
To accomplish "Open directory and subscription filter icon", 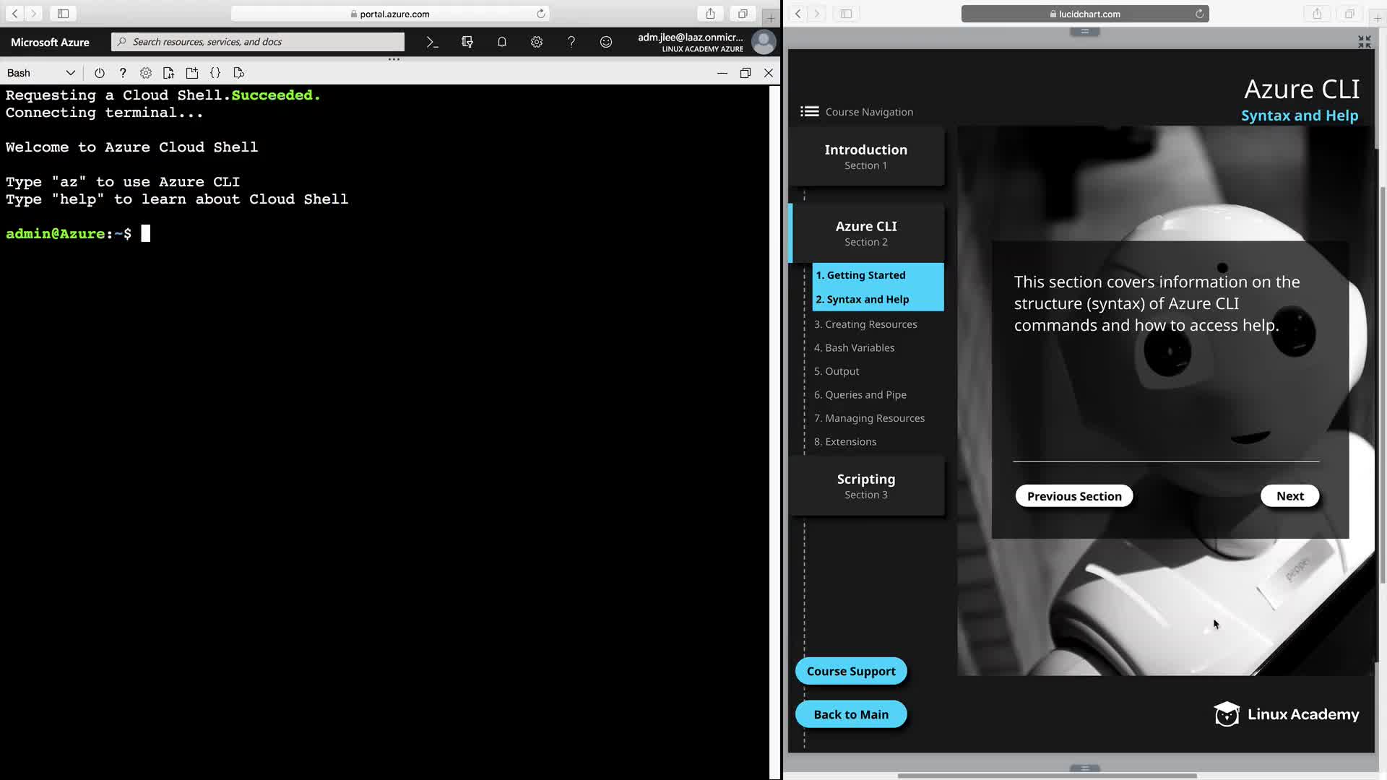I will click(467, 42).
